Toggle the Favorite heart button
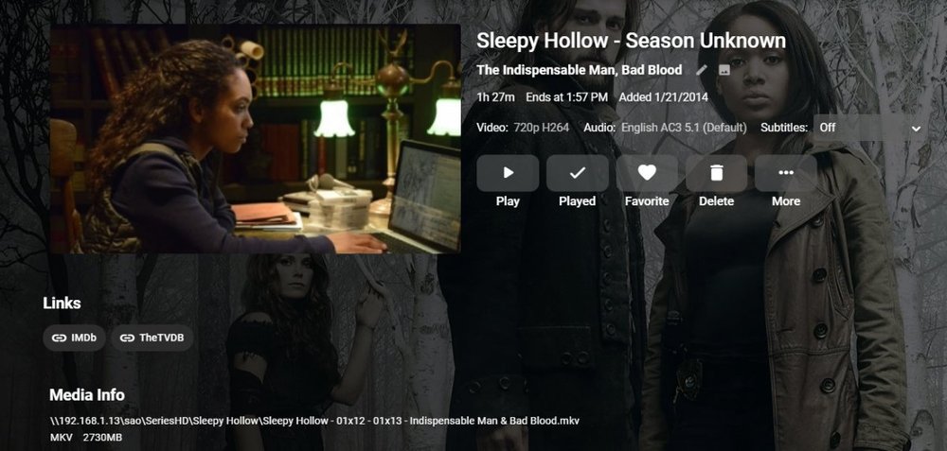Viewport: 947px width, 451px height. [x=647, y=173]
